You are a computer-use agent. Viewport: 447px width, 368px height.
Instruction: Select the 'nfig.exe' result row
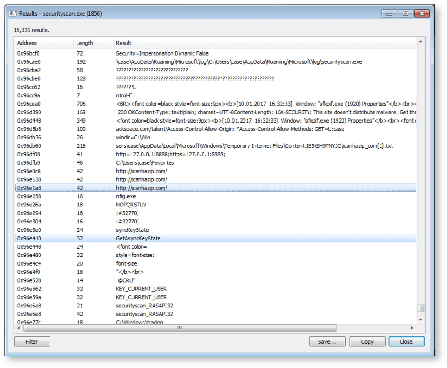coord(215,196)
